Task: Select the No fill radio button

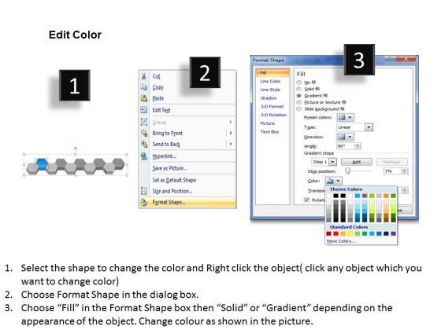Action: click(299, 82)
